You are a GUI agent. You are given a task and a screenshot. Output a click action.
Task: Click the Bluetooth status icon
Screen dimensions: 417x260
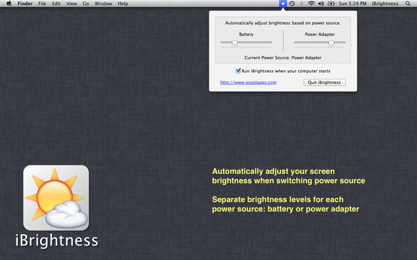pyautogui.click(x=301, y=4)
